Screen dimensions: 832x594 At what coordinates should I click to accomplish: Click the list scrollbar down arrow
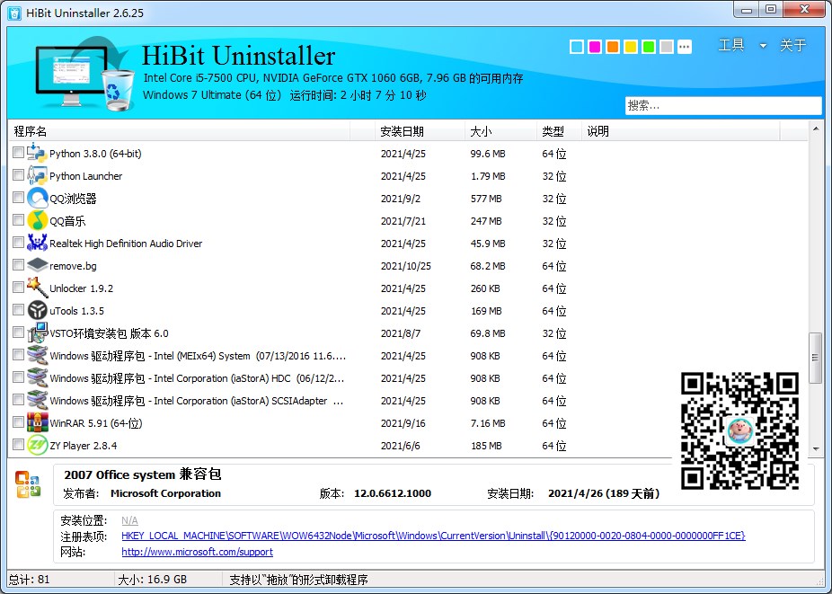[816, 449]
